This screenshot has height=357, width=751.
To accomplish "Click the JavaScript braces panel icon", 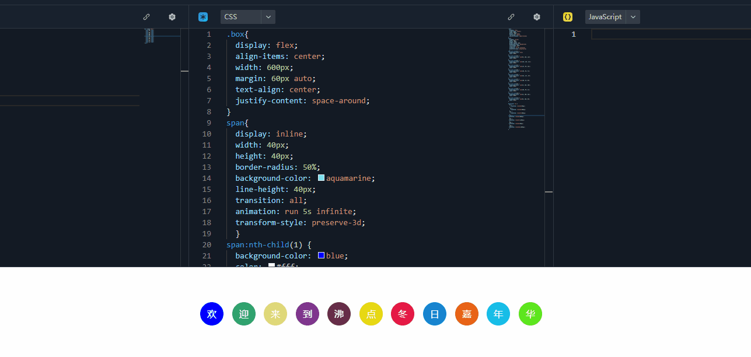I will (x=568, y=17).
